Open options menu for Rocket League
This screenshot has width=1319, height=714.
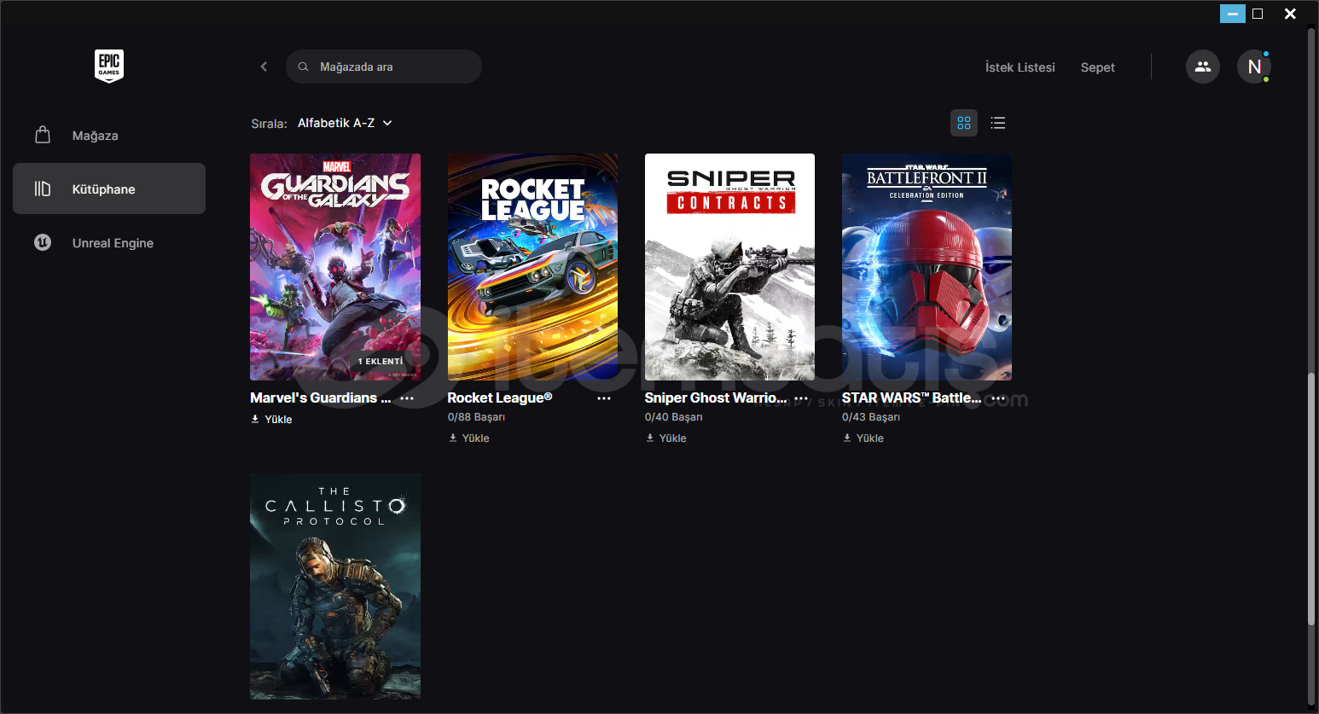coord(604,398)
